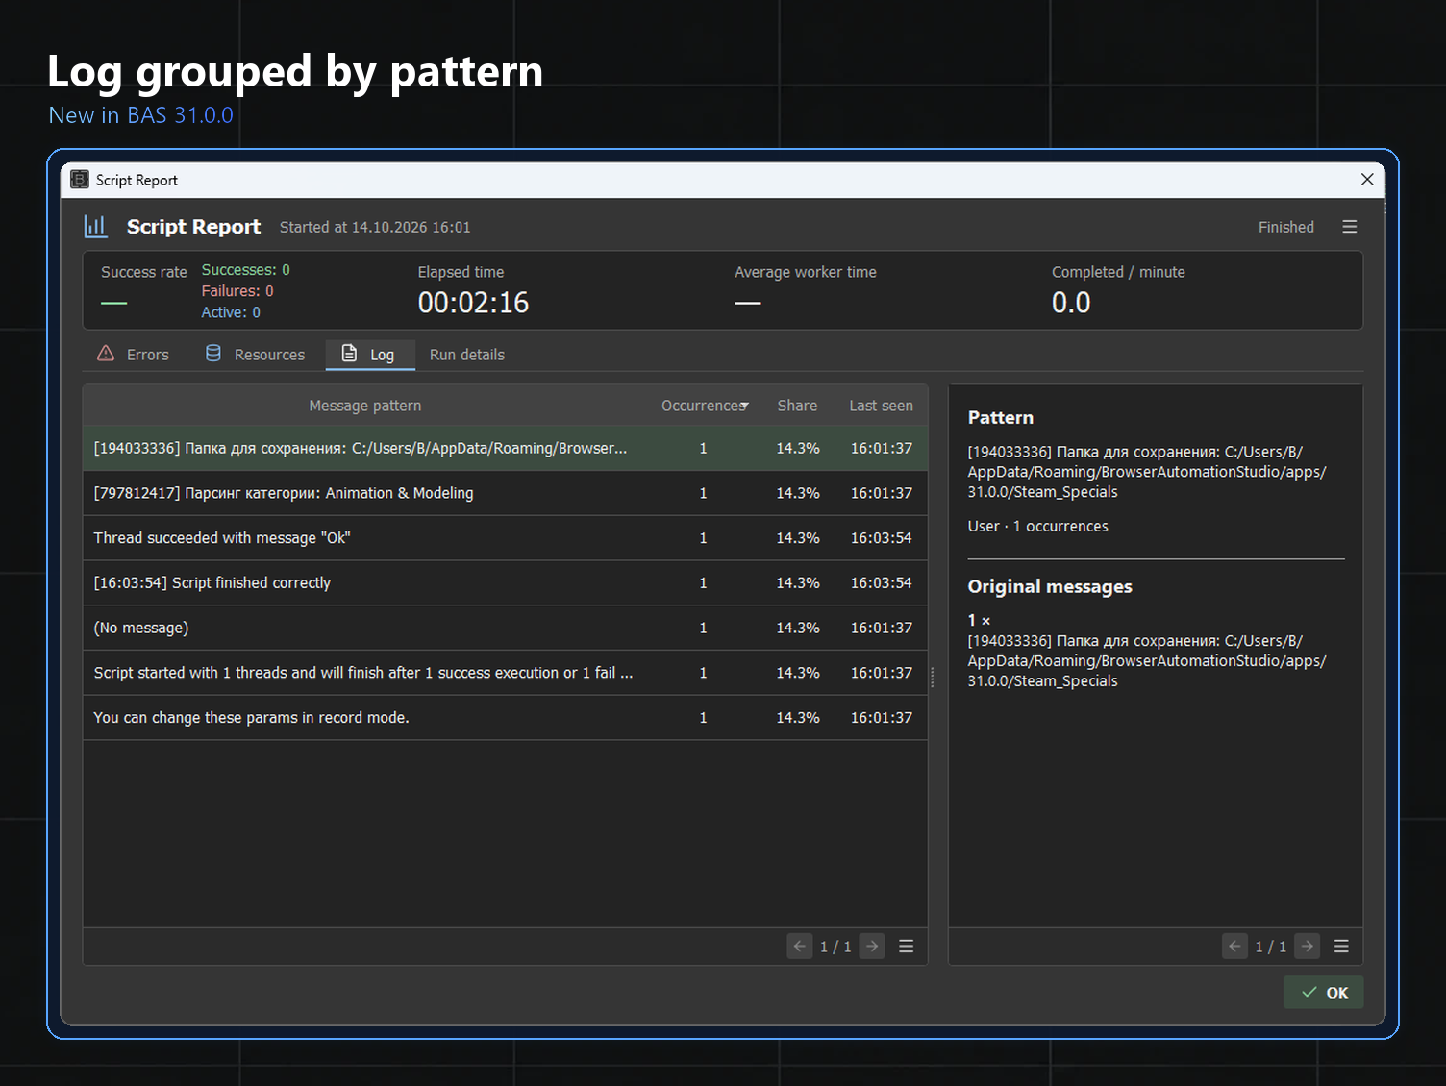The height and width of the screenshot is (1086, 1446).
Task: Click the elapsed time value 00:02:16
Action: 473,303
